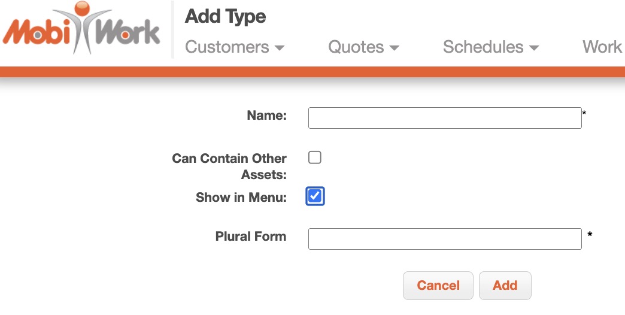
Task: Enable the Can Contain Other Assets checkbox
Action: click(x=315, y=157)
